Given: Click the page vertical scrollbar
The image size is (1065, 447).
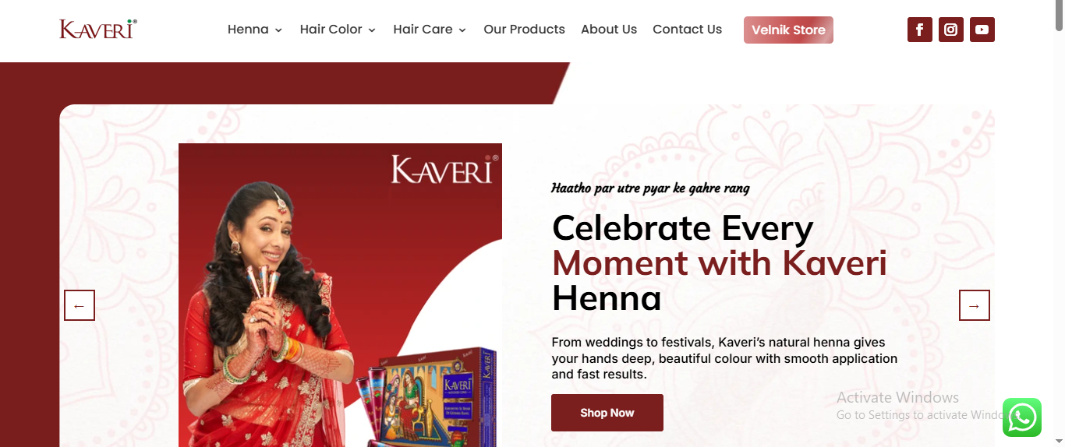Looking at the screenshot, I should pyautogui.click(x=1059, y=223).
